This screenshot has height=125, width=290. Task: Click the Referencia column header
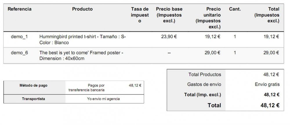[x=19, y=9]
